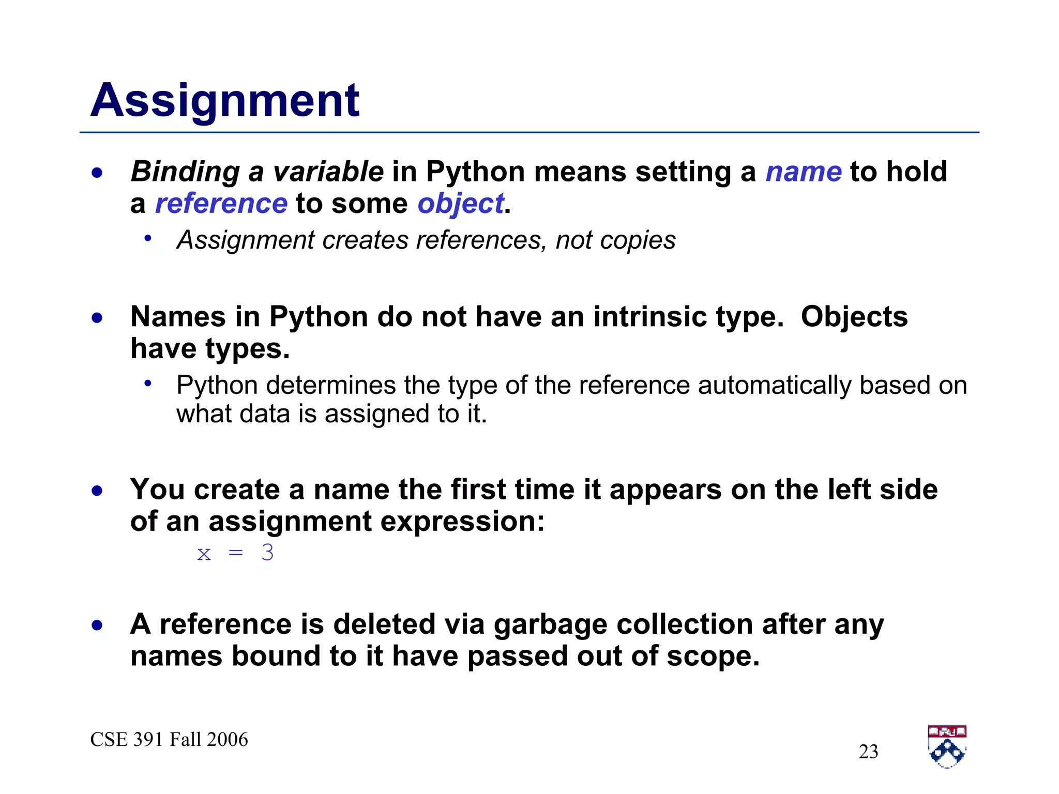Click 'Assignment creates references, not copies' sub-bullet

point(426,240)
